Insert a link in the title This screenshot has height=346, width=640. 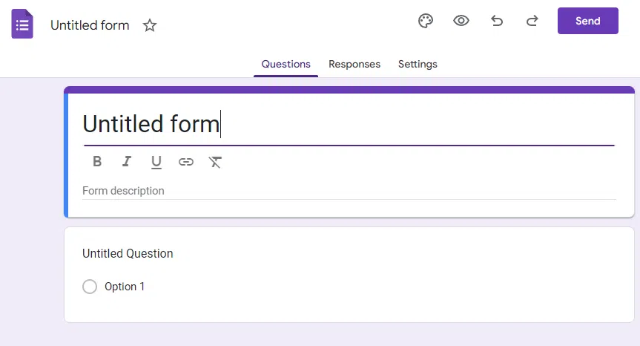tap(185, 162)
